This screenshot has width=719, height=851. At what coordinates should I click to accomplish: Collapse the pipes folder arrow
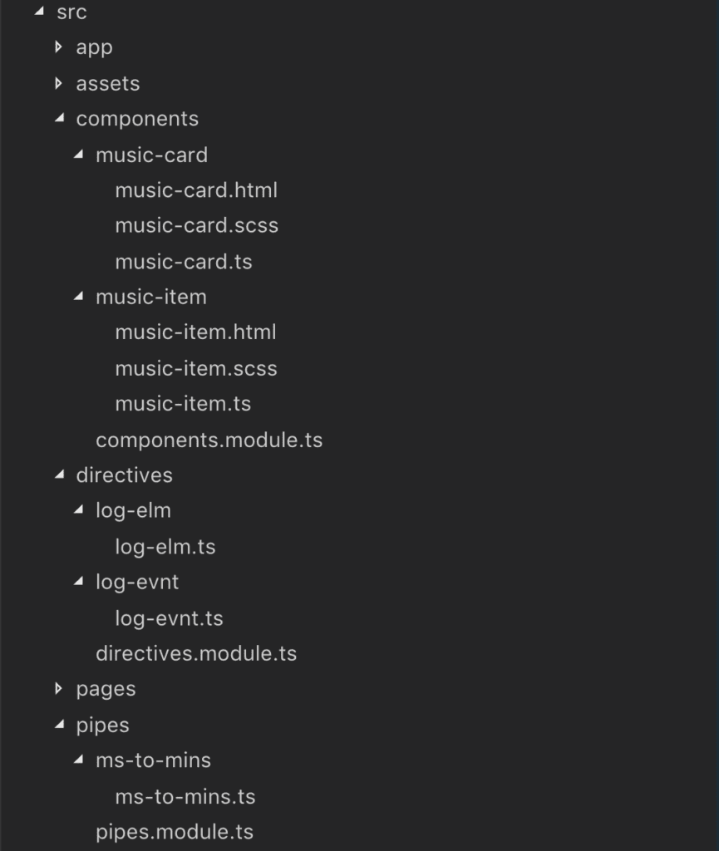click(x=59, y=725)
